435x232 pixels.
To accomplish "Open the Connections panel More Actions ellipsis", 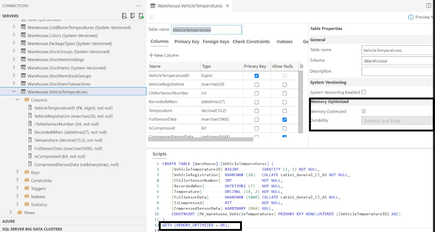I will click(138, 6).
